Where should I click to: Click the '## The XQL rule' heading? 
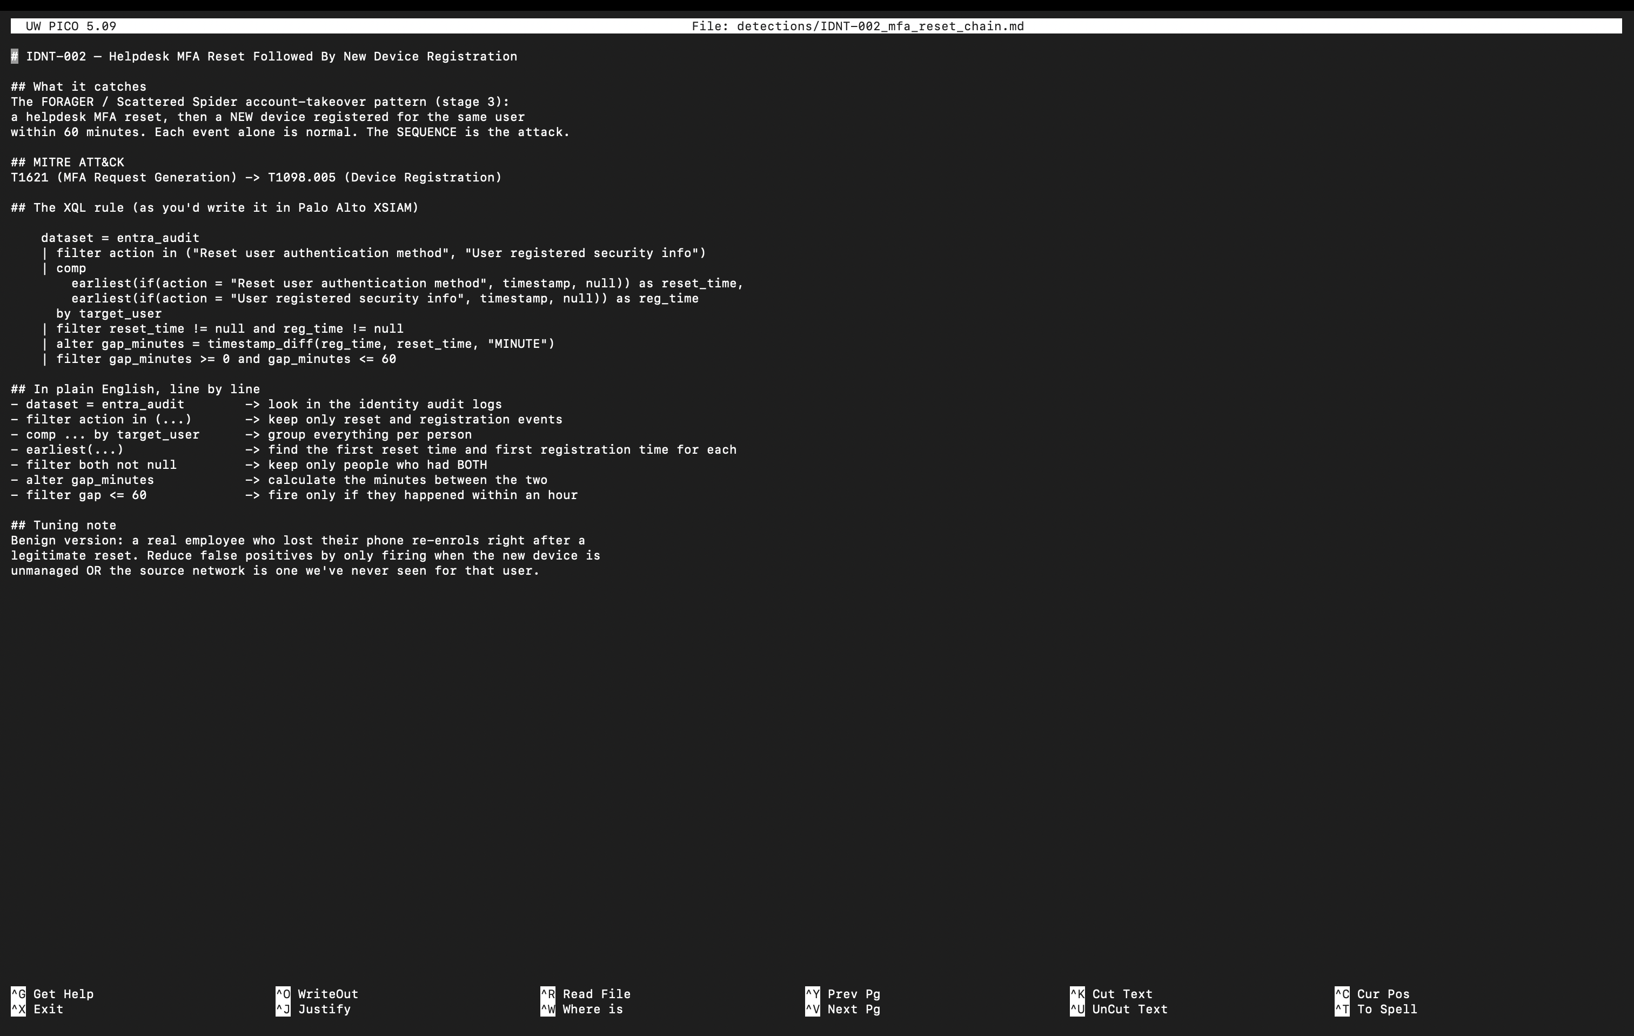coord(215,207)
